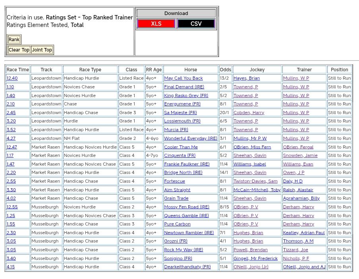This screenshot has width=359, height=279.
Task: Select the Clear Top button
Action: (19, 50)
